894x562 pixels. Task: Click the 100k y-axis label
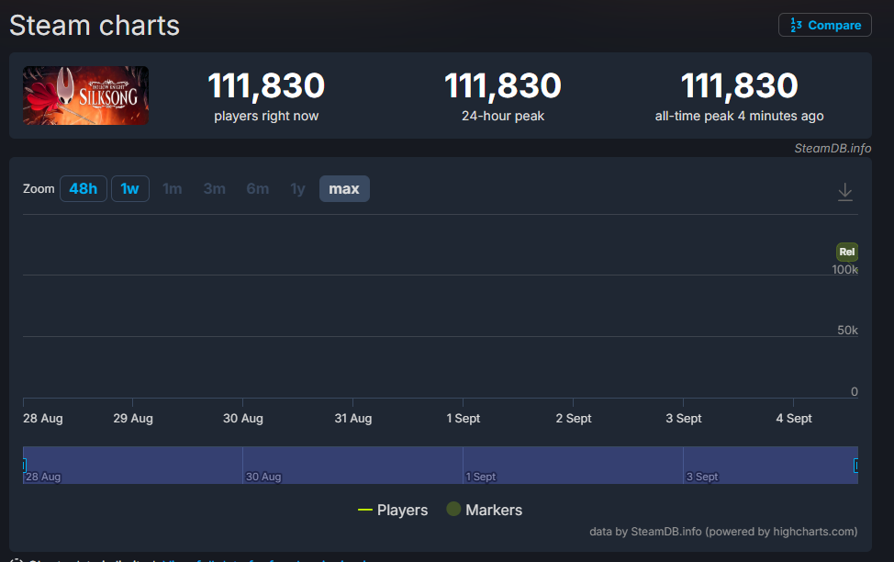coord(844,269)
